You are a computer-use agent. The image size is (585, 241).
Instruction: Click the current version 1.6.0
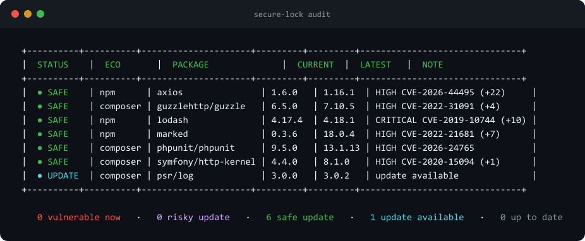[284, 92]
